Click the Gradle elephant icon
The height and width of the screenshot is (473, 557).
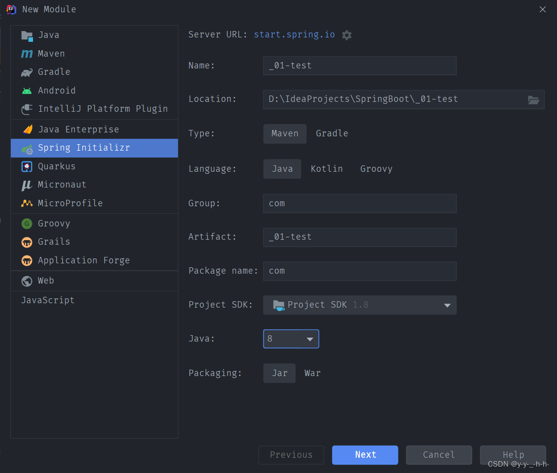[x=27, y=72]
